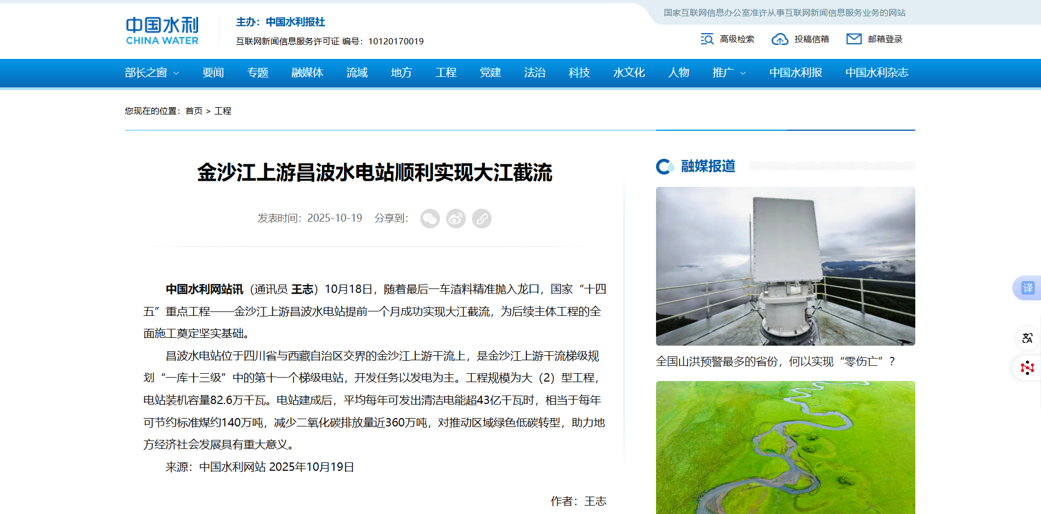Open the 要闻 navigation tab
Image resolution: width=1041 pixels, height=514 pixels.
point(213,73)
